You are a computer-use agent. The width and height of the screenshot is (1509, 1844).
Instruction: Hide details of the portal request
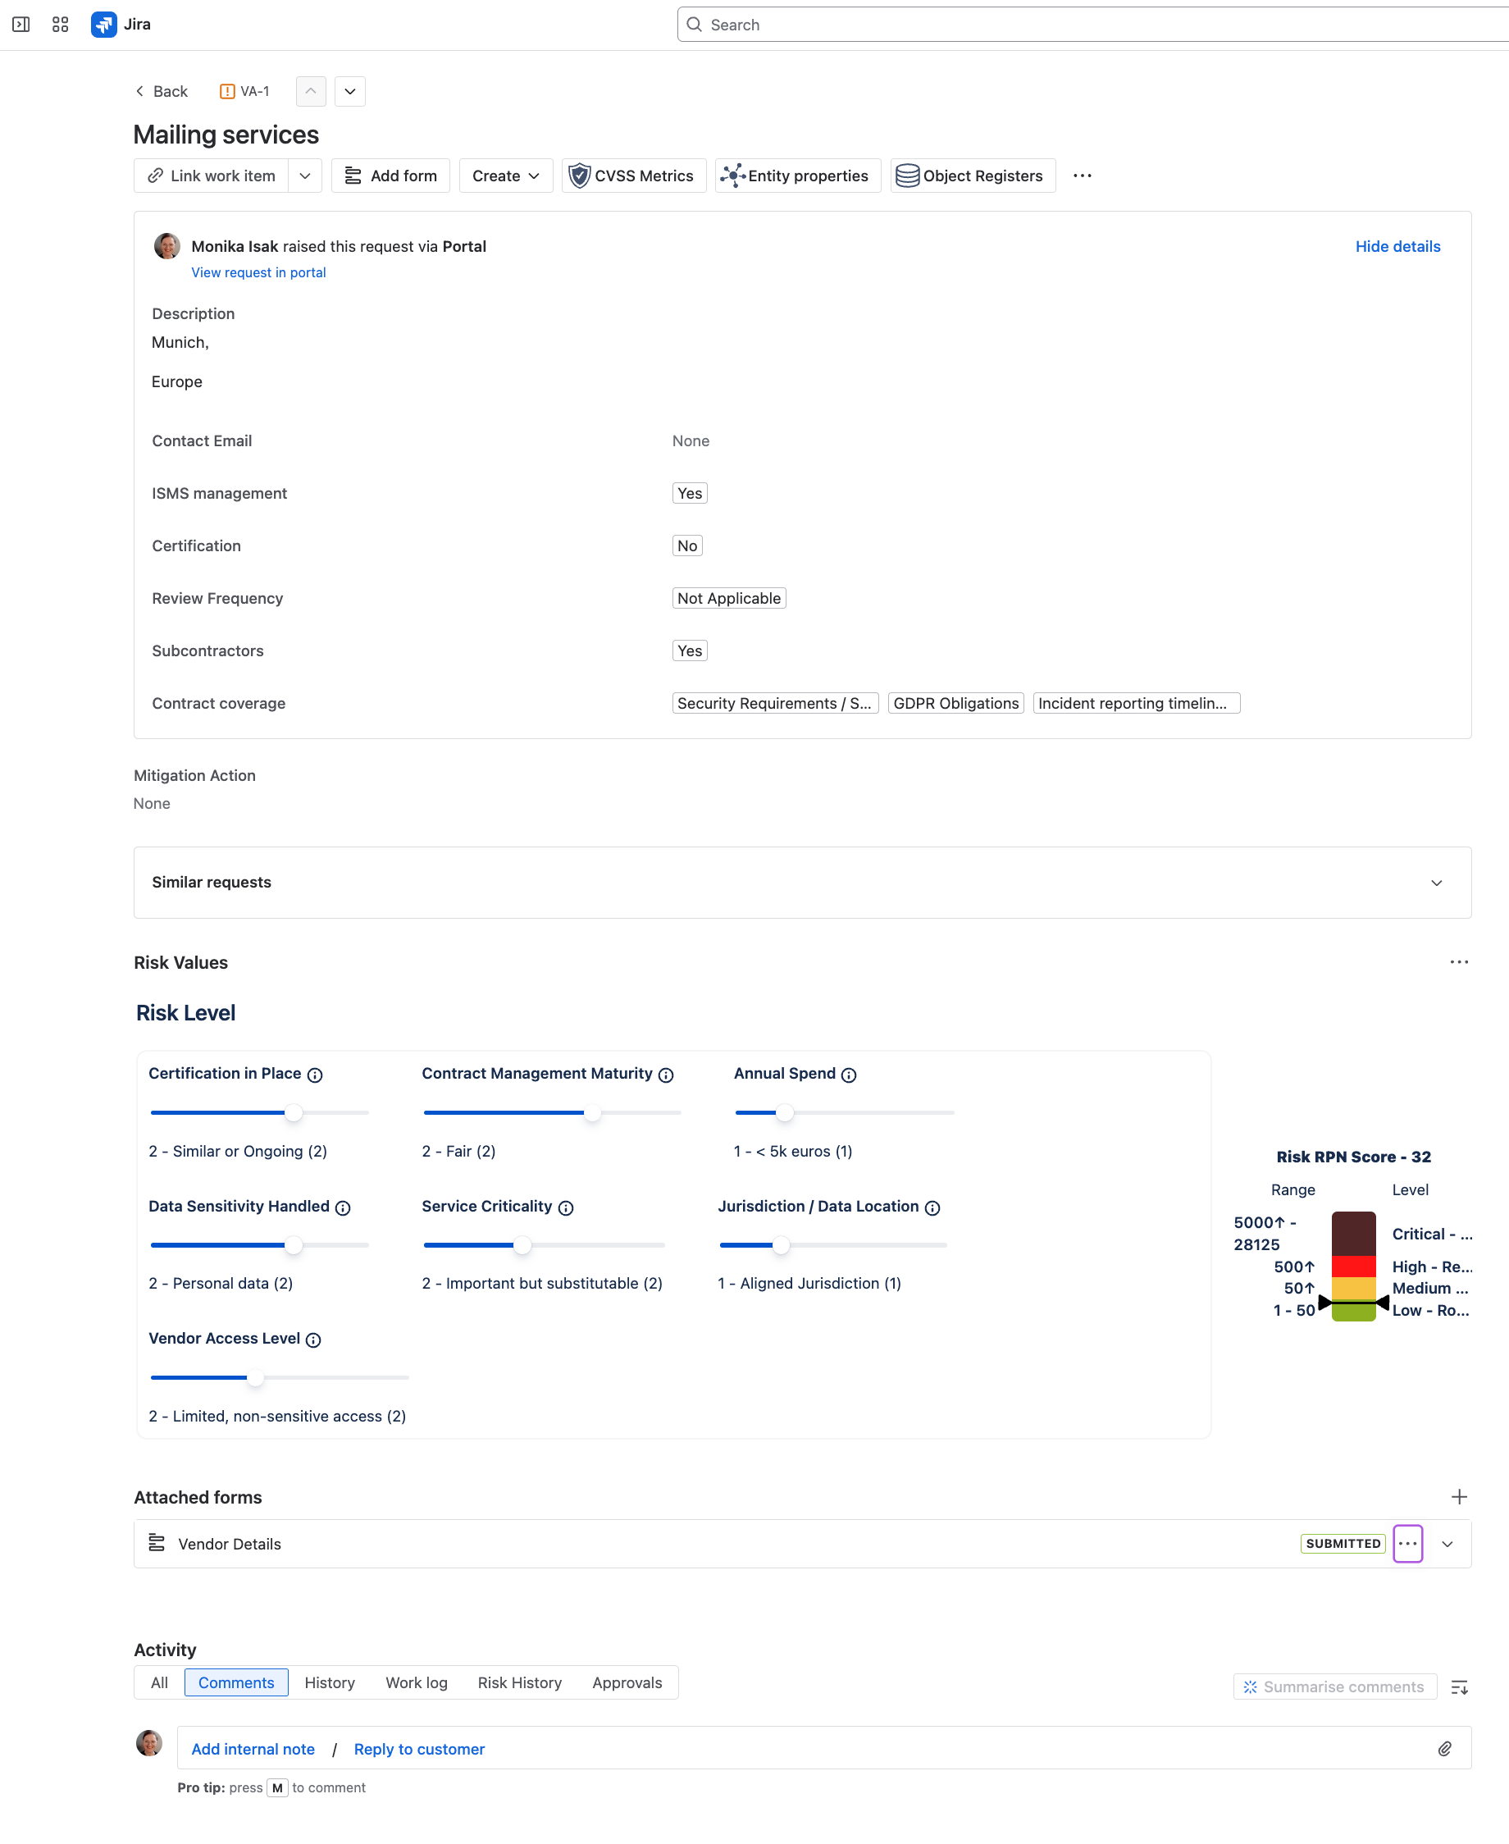[x=1397, y=246]
